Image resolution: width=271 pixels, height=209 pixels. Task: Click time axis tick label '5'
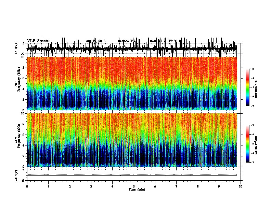[134, 186]
